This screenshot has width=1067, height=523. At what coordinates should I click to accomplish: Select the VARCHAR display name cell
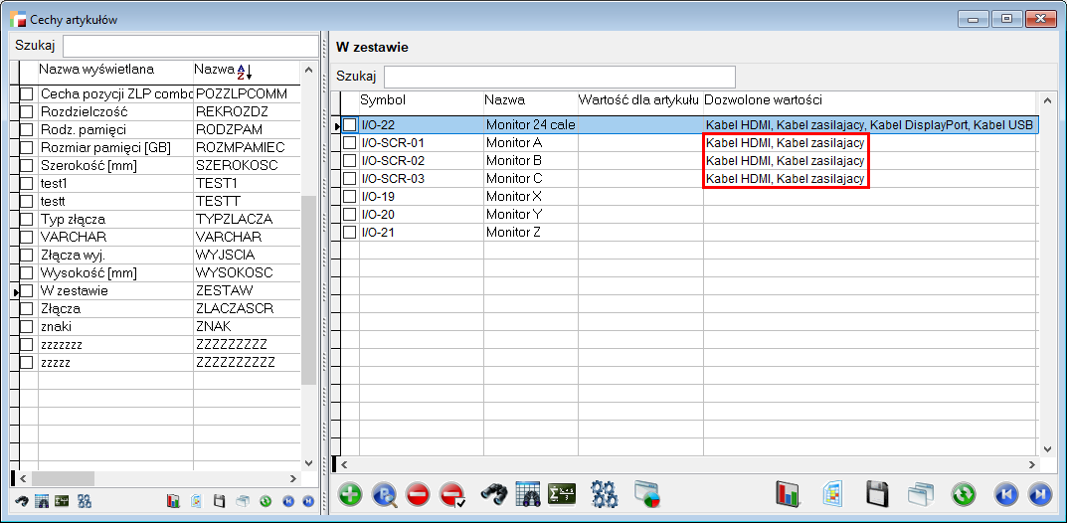pos(115,237)
